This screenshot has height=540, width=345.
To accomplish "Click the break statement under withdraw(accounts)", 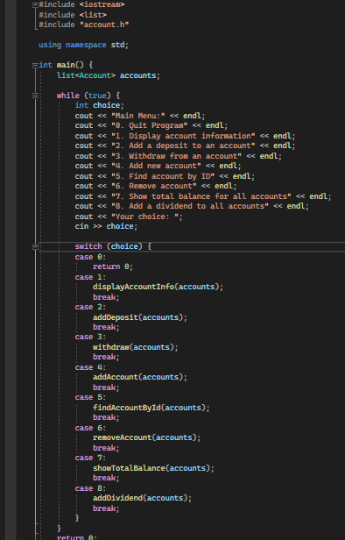I will (106, 357).
